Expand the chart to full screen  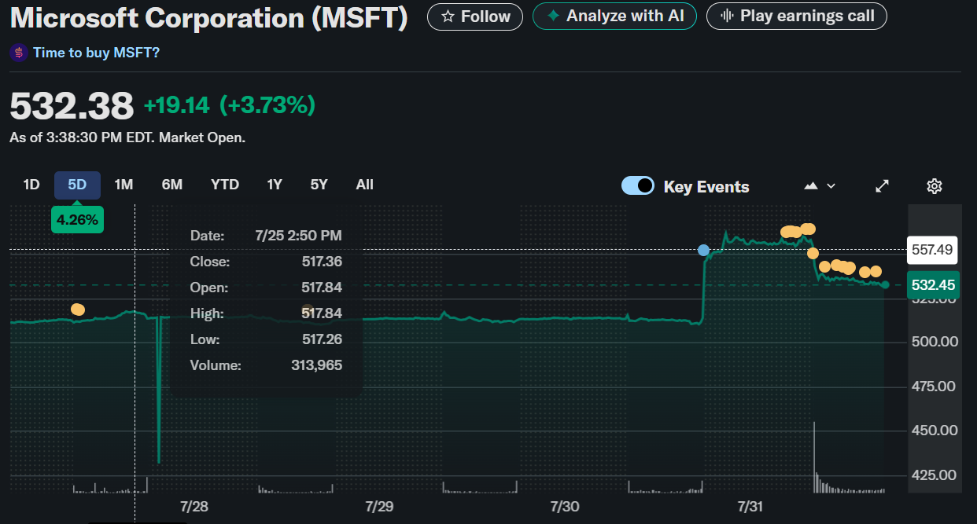(x=883, y=186)
